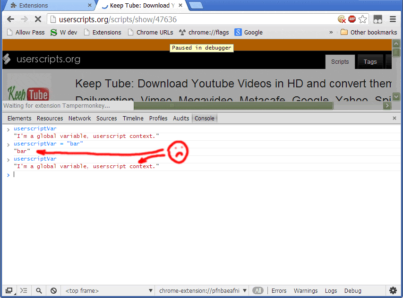This screenshot has width=403, height=298.
Task: Open devtools settings gear
Action: tap(393, 290)
